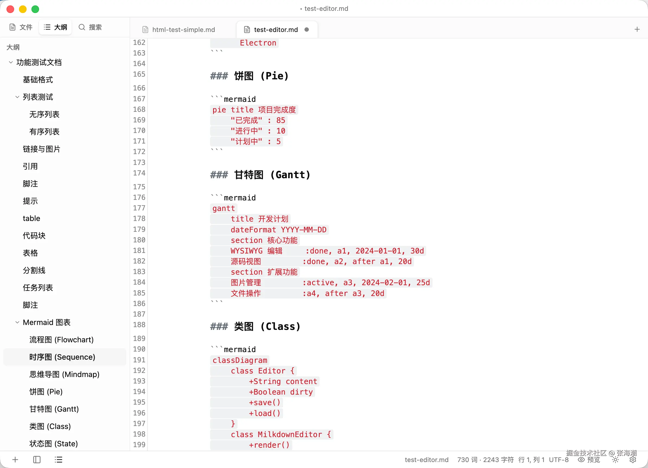
Task: Select the test-editor.md tab
Action: click(x=276, y=30)
